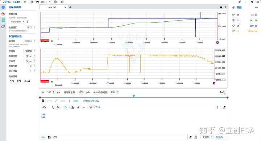Collapse the side panel with double-chevron icon
This screenshot has width=261, height=141.
[62, 2]
